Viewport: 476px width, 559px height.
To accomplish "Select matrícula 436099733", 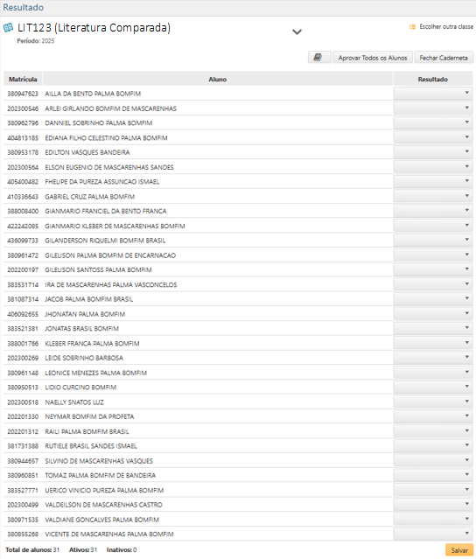I will tap(23, 241).
